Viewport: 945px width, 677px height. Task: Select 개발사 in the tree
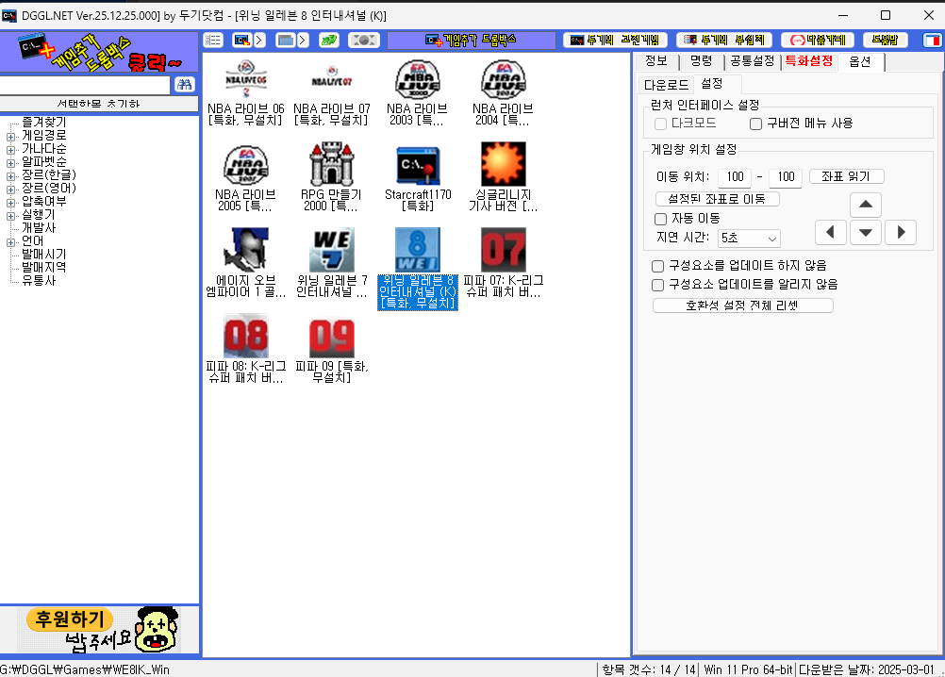point(39,227)
